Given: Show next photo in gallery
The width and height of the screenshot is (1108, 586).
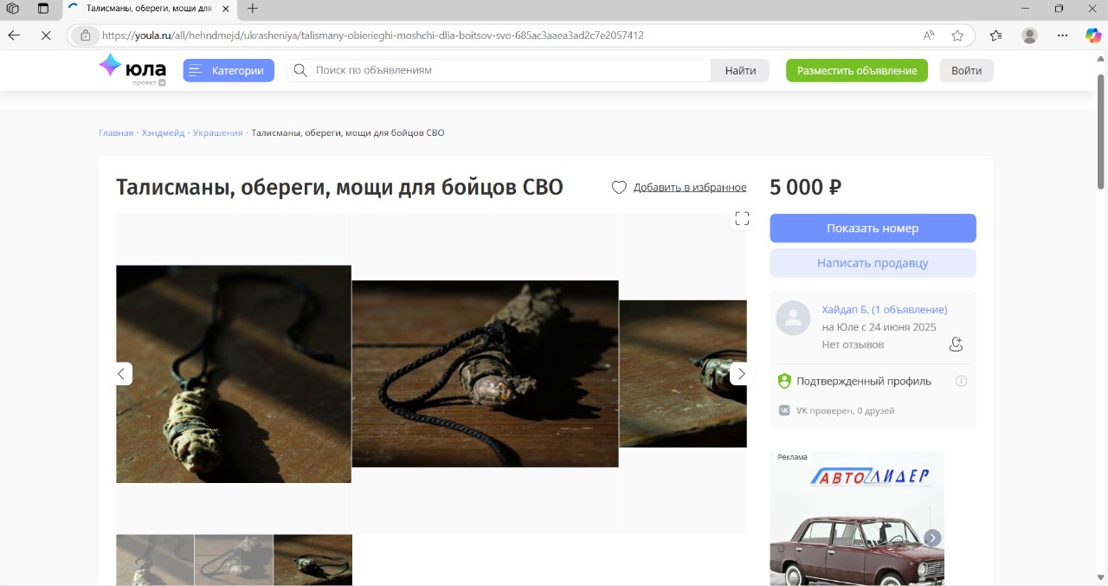Looking at the screenshot, I should (x=741, y=374).
